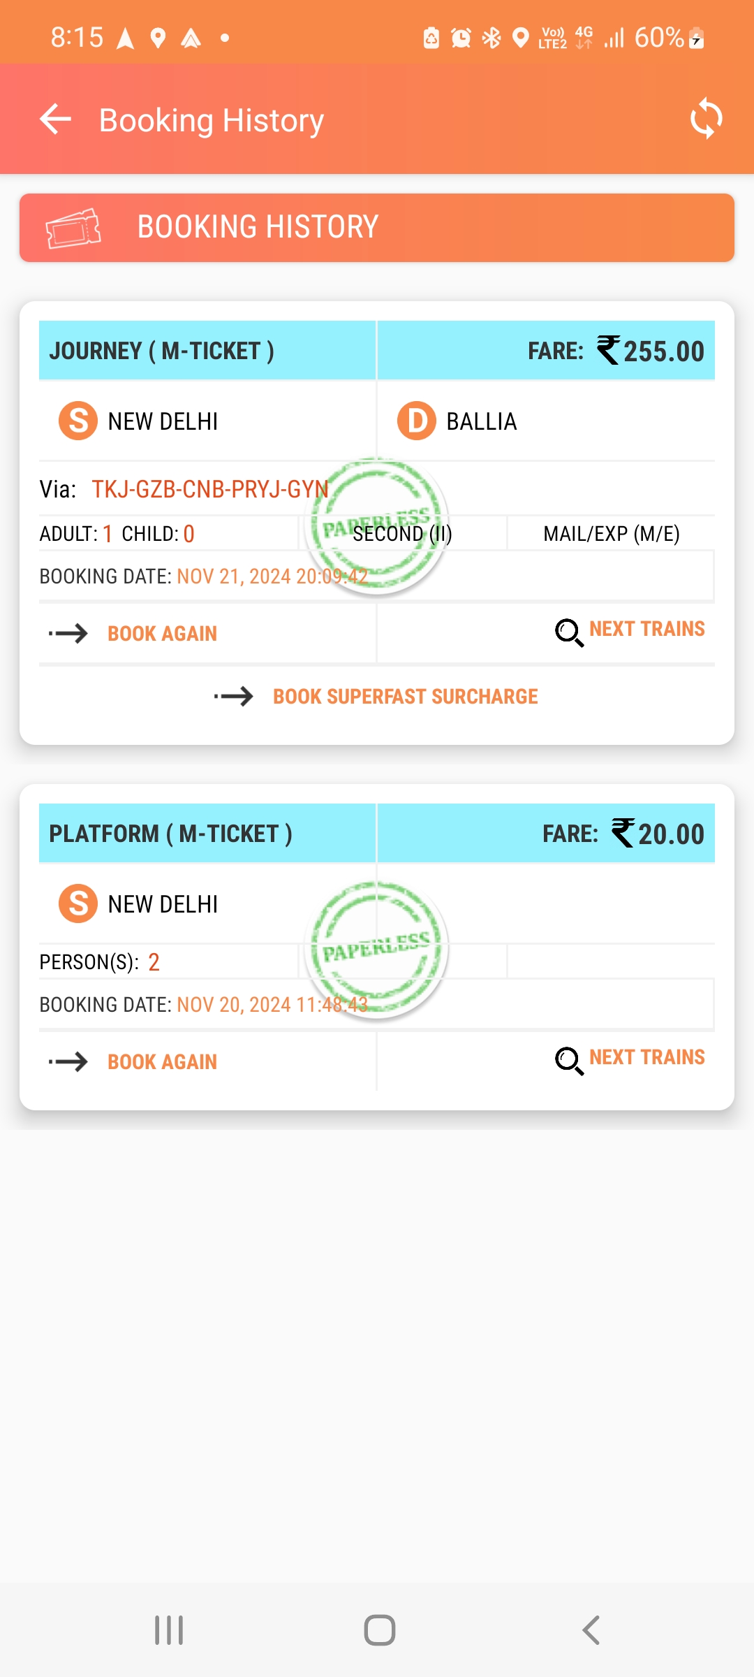Tap the S source icon on journey ticket

point(78,421)
